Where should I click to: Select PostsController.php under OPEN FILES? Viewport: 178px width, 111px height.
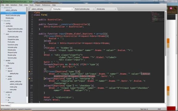(x=13, y=15)
